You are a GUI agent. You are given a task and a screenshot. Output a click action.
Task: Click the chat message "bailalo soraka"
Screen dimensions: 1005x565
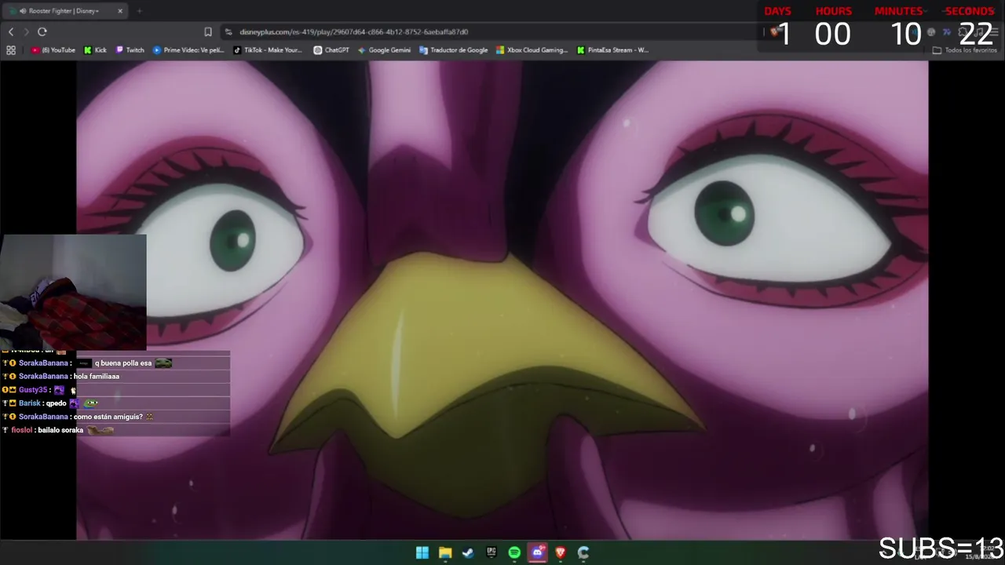[x=60, y=430]
